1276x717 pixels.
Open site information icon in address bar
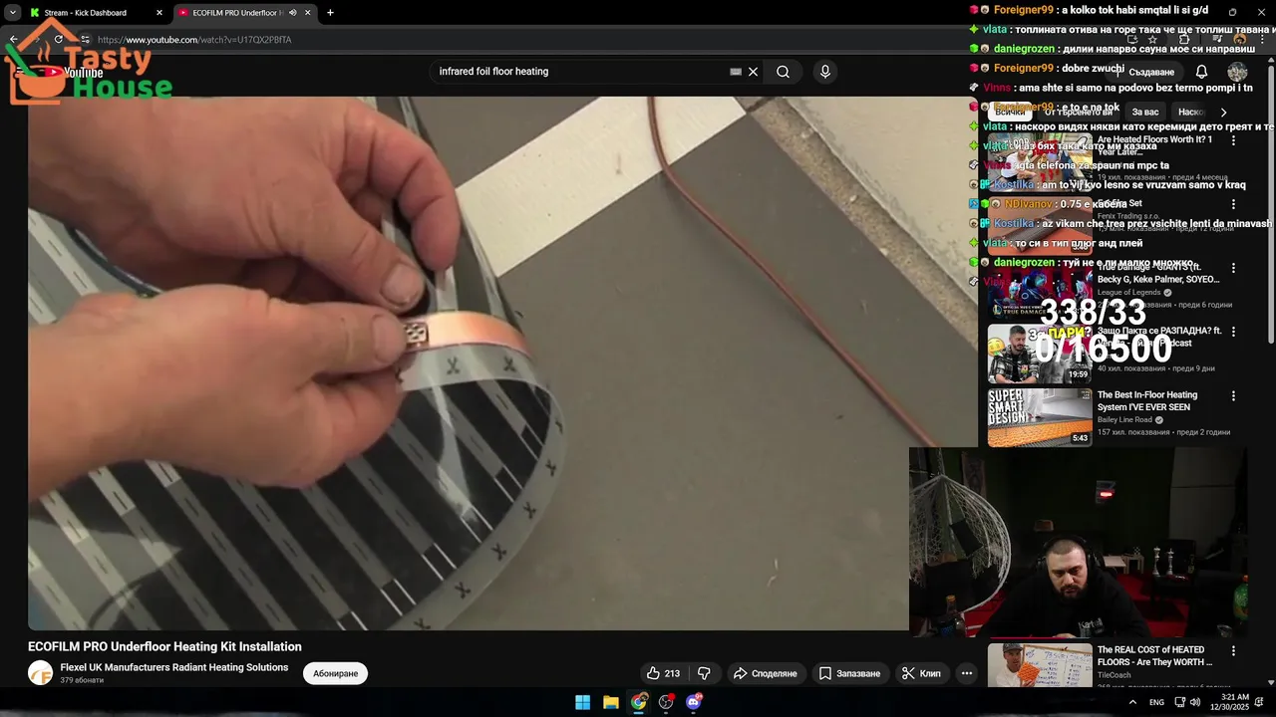tap(85, 39)
